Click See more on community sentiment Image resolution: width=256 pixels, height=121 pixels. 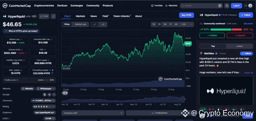tap(248, 24)
